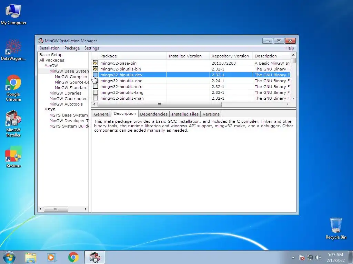Open the Restoro desktop shortcut
The height and width of the screenshot is (264, 353).
(13, 157)
